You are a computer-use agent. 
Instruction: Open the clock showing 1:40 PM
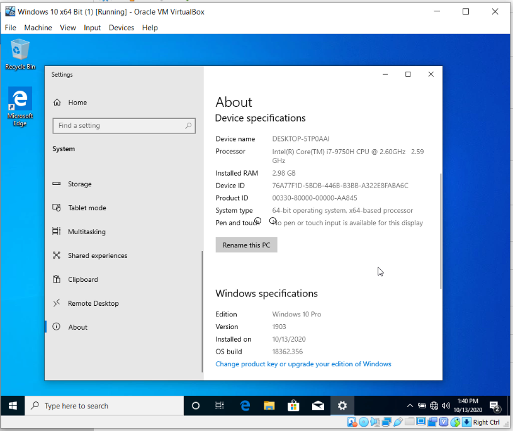point(468,405)
